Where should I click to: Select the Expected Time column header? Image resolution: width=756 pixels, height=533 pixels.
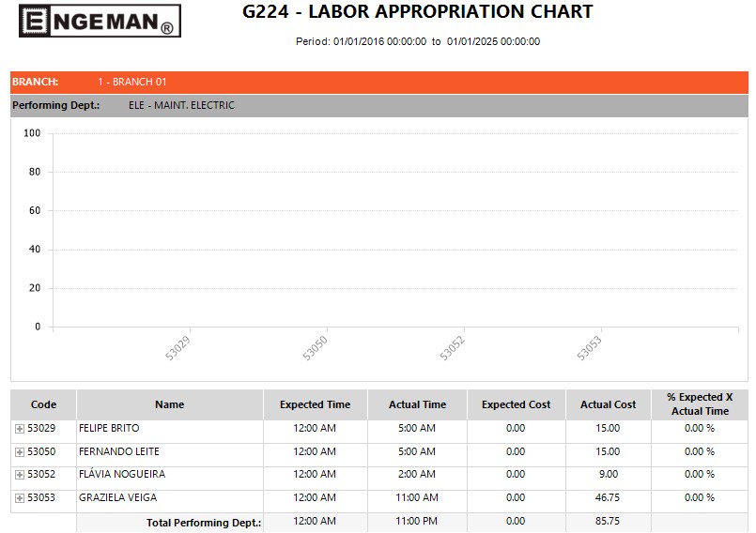(x=315, y=405)
